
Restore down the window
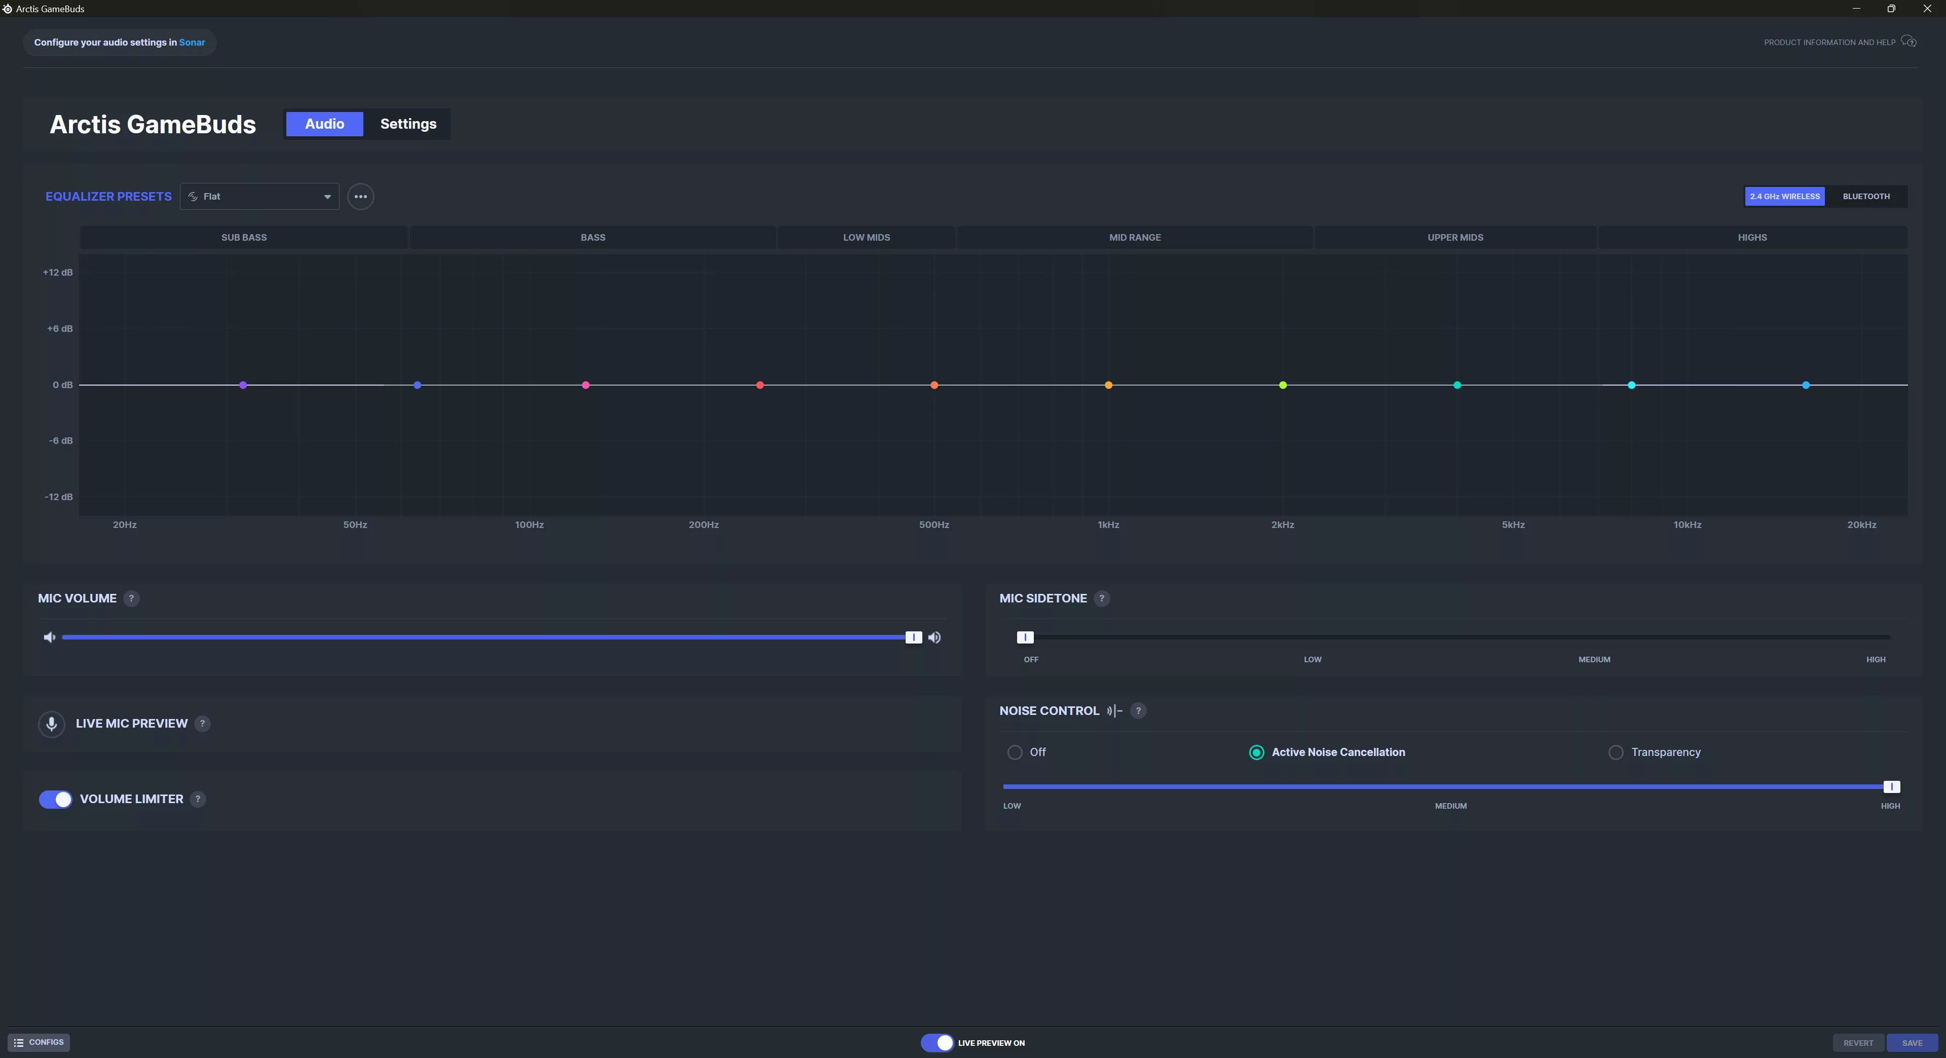tap(1891, 8)
